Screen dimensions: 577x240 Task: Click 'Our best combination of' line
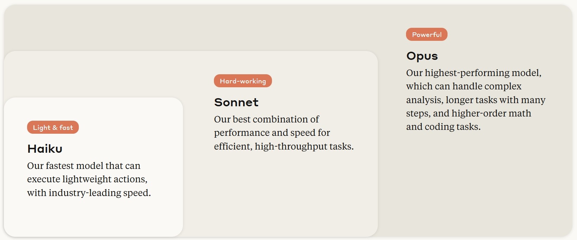click(266, 119)
